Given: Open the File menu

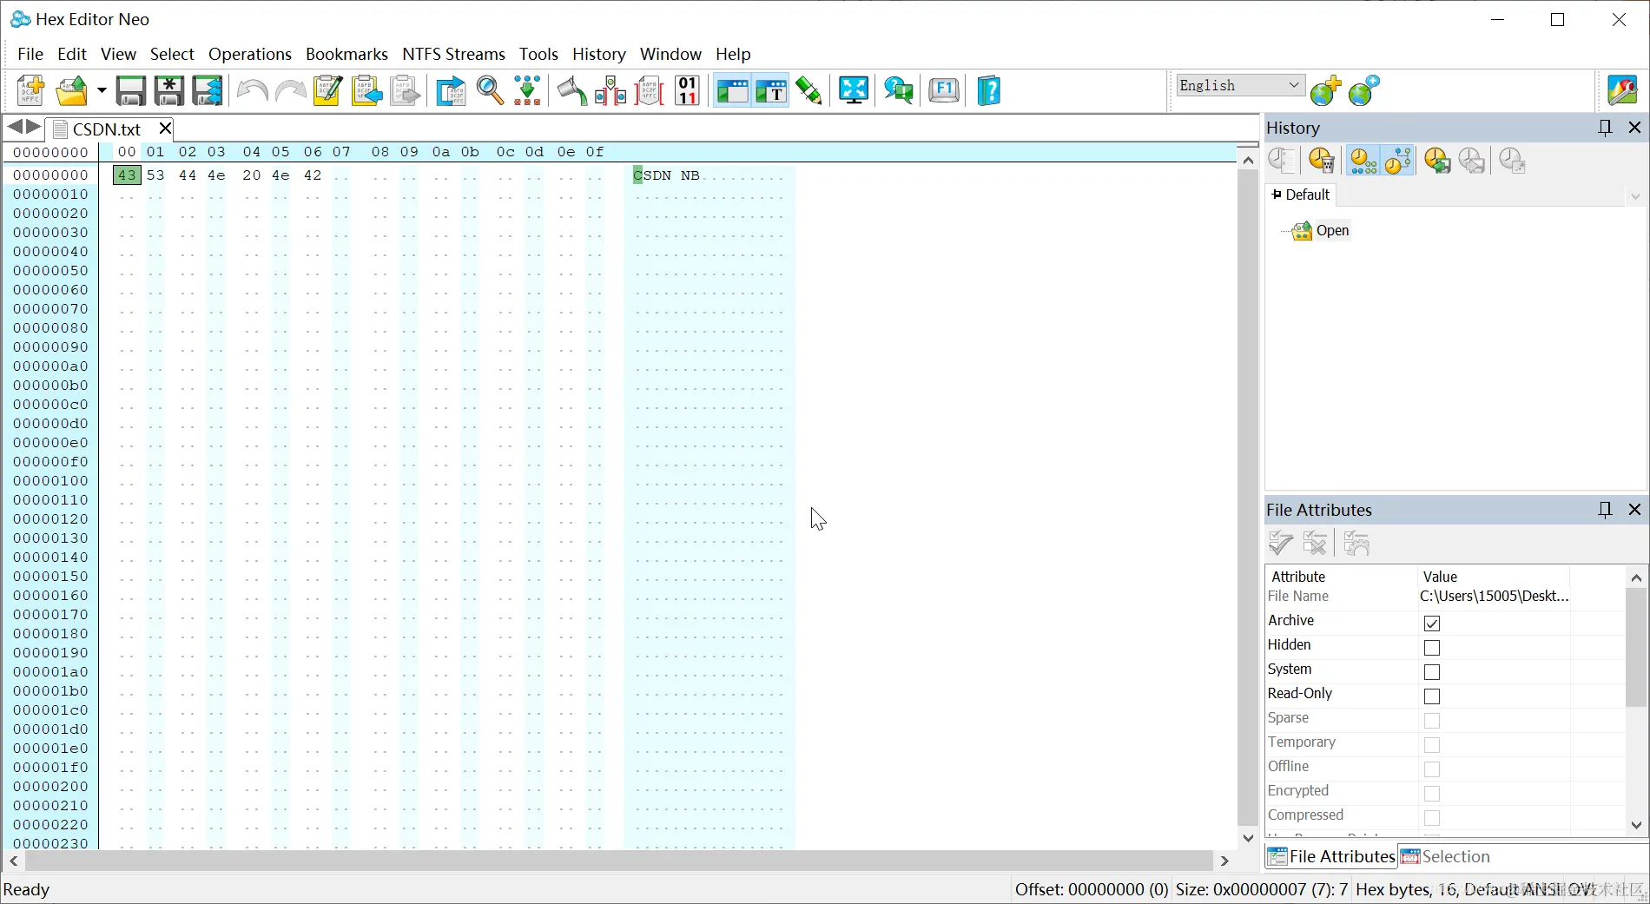Looking at the screenshot, I should point(30,54).
